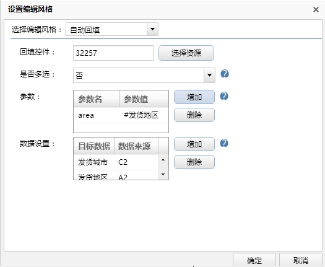The image size is (325, 267).
Task: Click the scroll up arrow in 数据设置 table
Action: (163, 160)
